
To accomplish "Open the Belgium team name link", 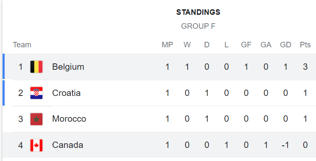I will [68, 67].
